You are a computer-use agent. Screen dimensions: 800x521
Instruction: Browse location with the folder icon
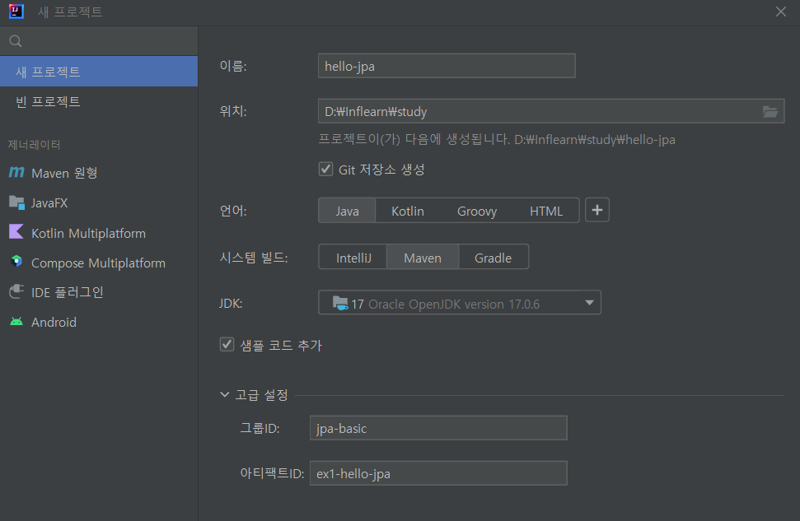click(x=770, y=112)
